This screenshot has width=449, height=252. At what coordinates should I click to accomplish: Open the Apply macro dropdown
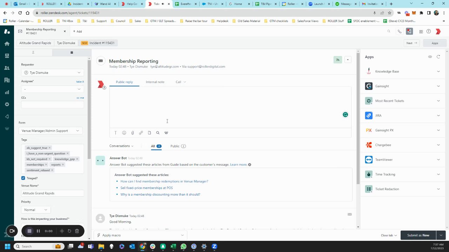coord(140,235)
